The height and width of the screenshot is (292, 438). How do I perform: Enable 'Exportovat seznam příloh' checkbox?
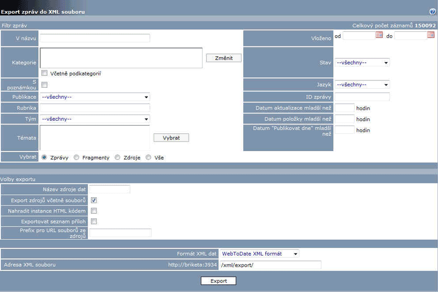94,221
